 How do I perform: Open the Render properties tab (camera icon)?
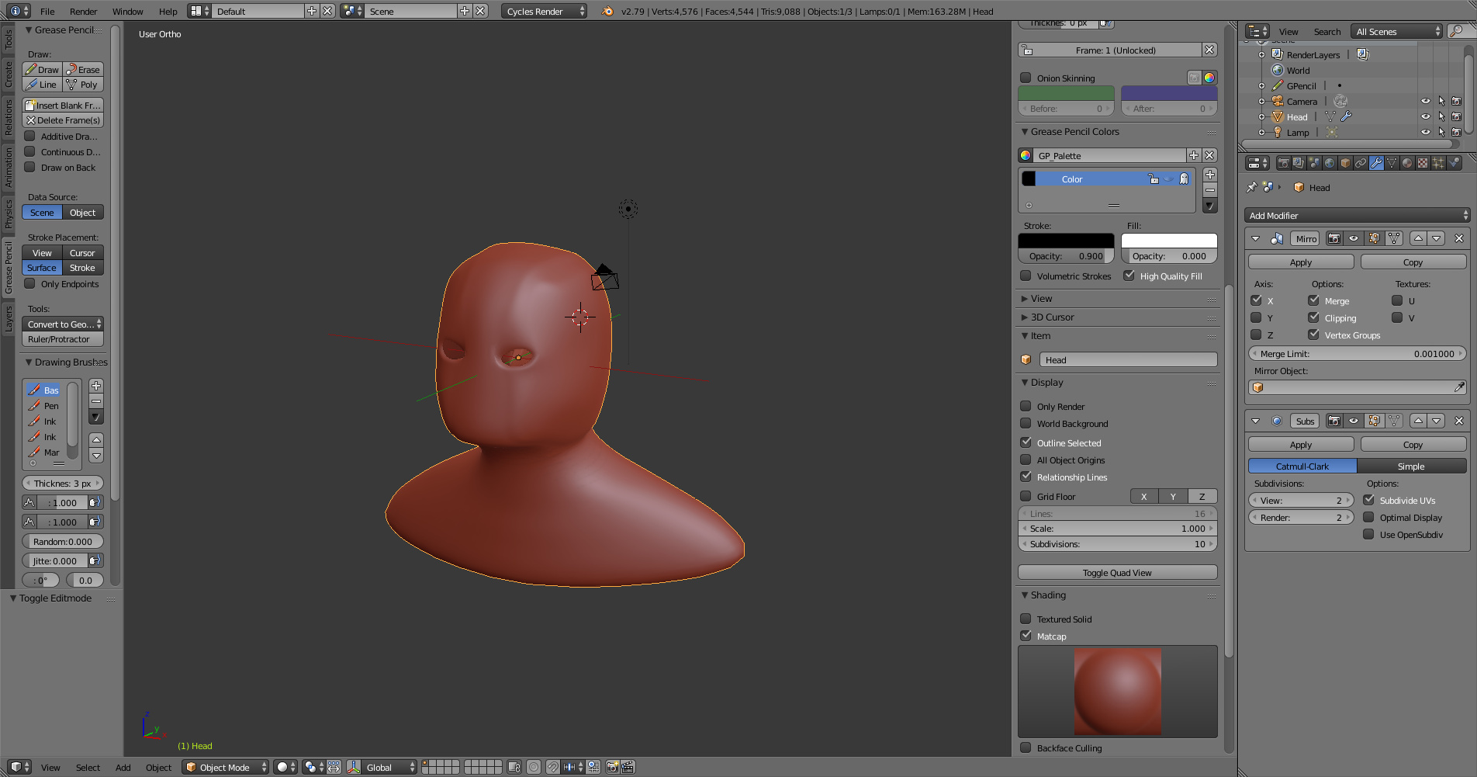pos(1283,163)
